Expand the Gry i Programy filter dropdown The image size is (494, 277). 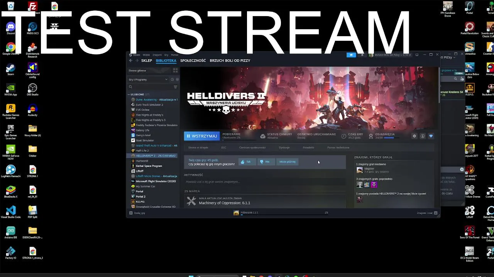coord(148,79)
